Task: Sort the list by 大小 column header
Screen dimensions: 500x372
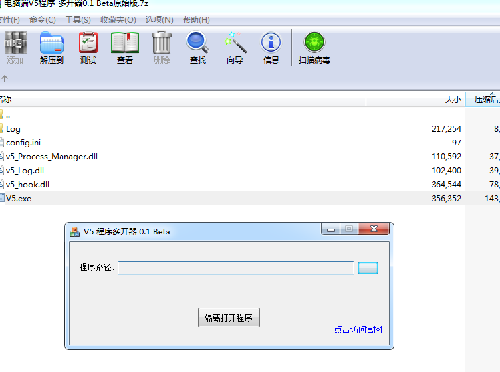Action: [416, 100]
